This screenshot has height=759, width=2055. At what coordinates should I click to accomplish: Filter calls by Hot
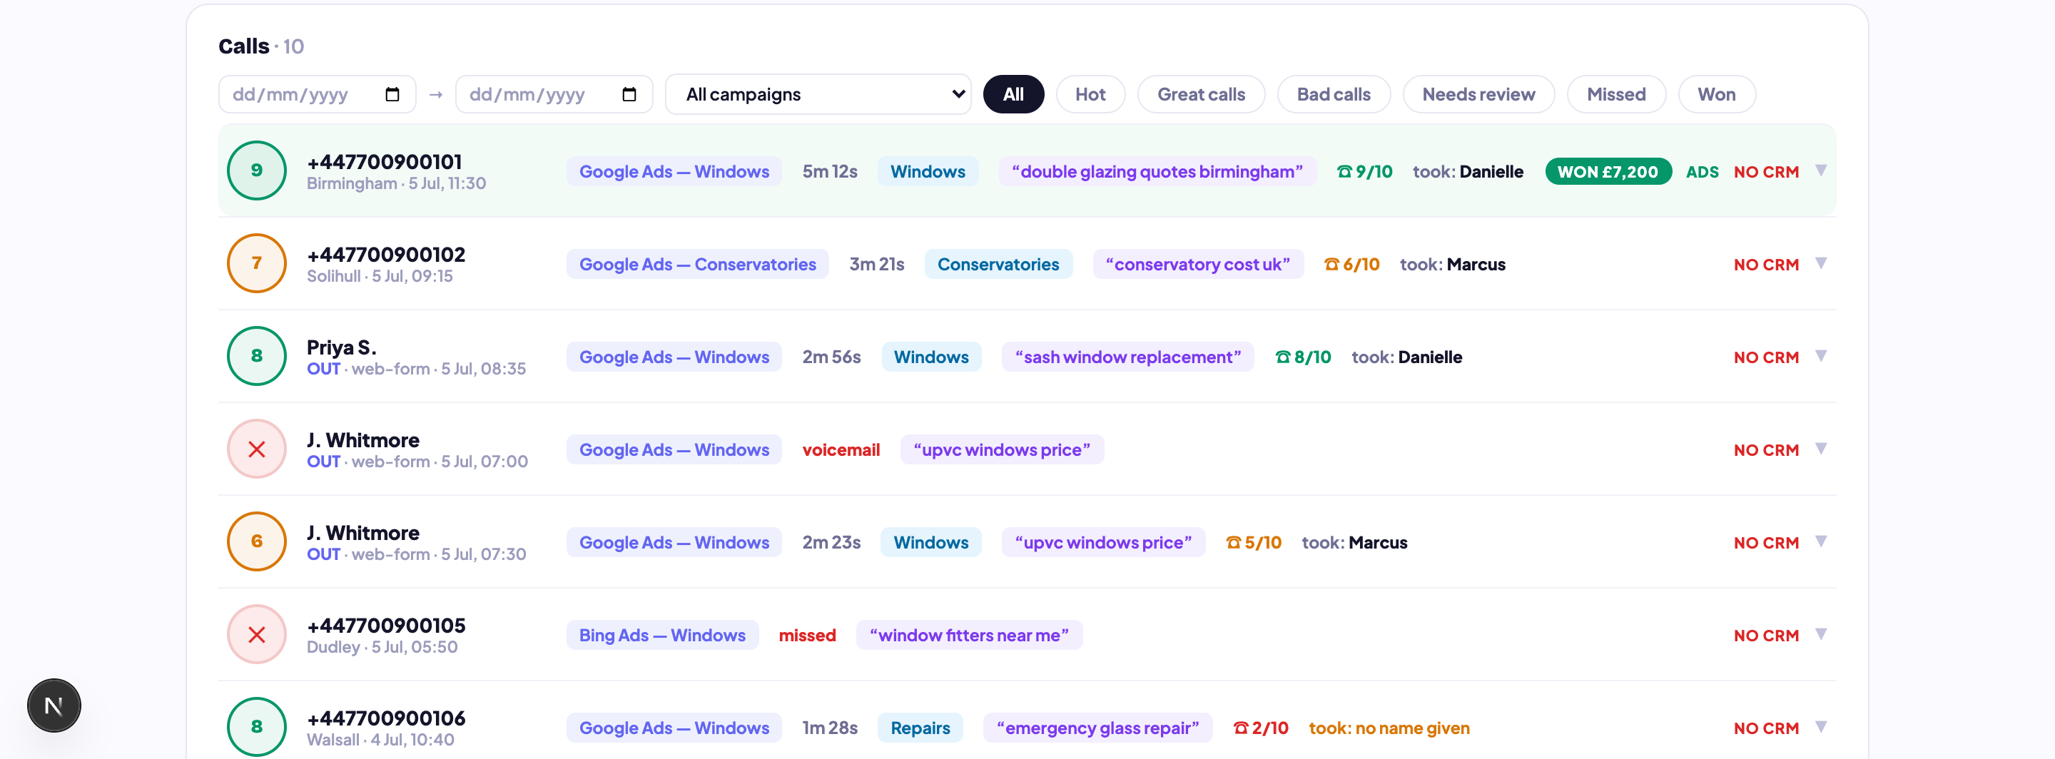1090,94
